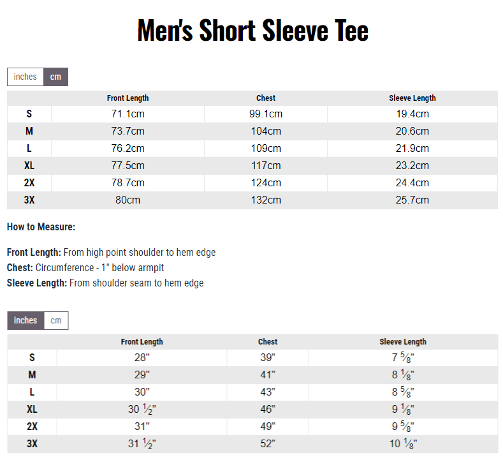503x460 pixels.
Task: Switch bottom size chart to cm
Action: pos(56,320)
